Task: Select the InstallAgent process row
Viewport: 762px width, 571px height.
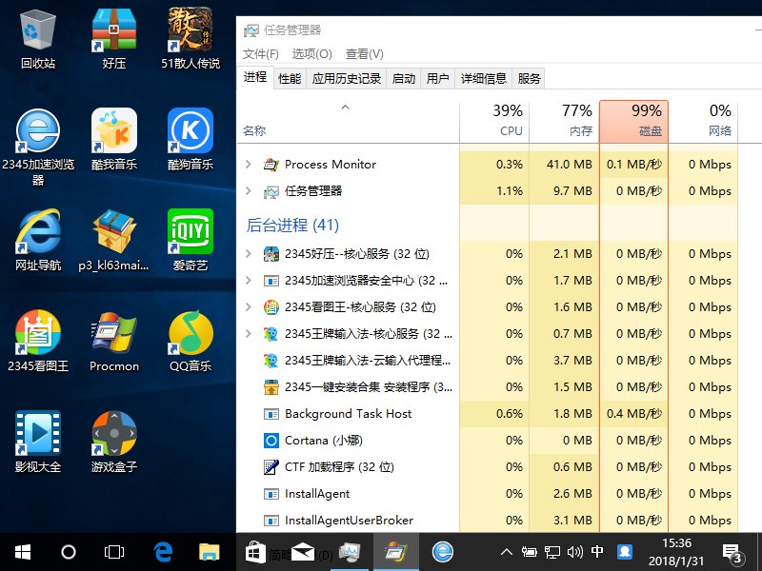Action: pos(487,494)
